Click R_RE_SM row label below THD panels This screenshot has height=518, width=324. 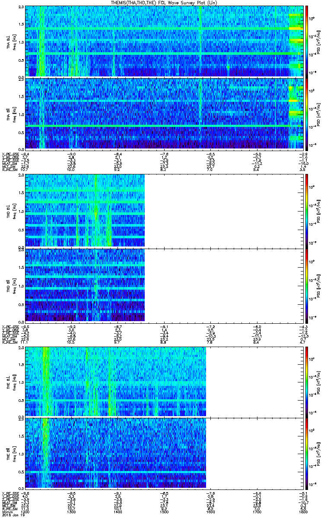pyautogui.click(x=9, y=342)
